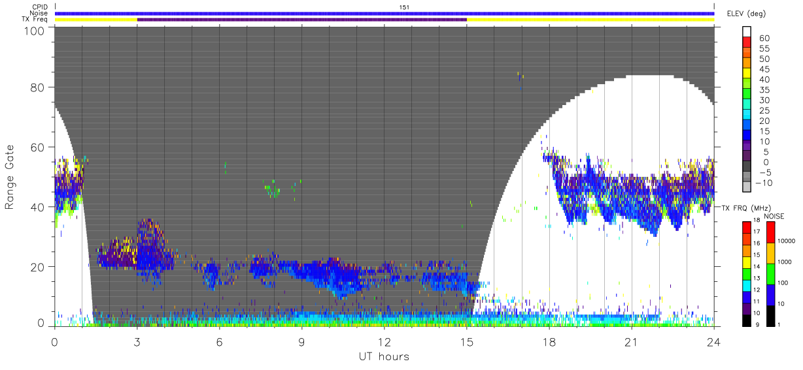Select the blue swatch in the NOISE colorbar
This screenshot has height=370, width=803.
(770, 295)
